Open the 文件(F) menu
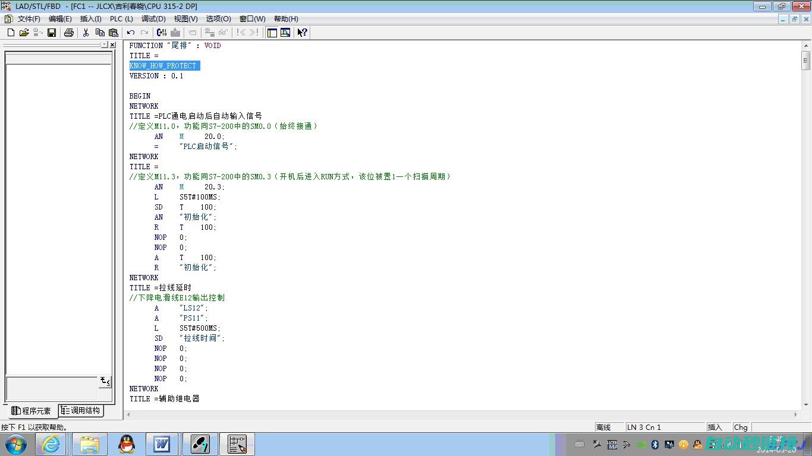The height and width of the screenshot is (456, 812). [29, 19]
